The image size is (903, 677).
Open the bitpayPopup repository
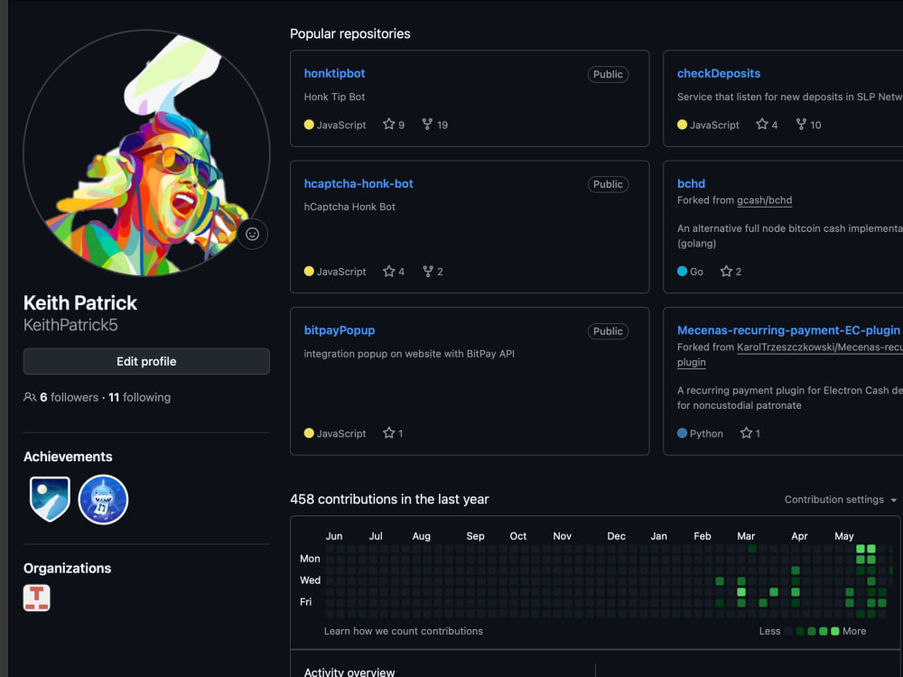[x=340, y=330]
